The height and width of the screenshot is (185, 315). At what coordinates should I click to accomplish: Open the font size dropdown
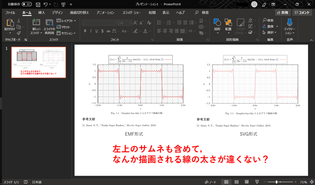pos(130,23)
